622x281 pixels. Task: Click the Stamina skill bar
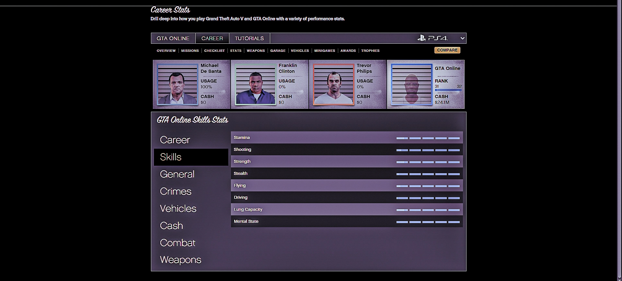pos(428,138)
